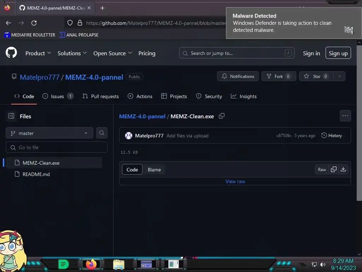This screenshot has height=272, width=362.
Task: Click the taskbar clock 8:29 AM
Action: tap(343, 261)
